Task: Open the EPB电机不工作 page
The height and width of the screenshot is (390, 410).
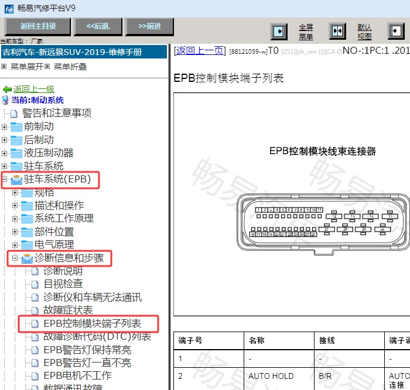Action: pyautogui.click(x=78, y=375)
